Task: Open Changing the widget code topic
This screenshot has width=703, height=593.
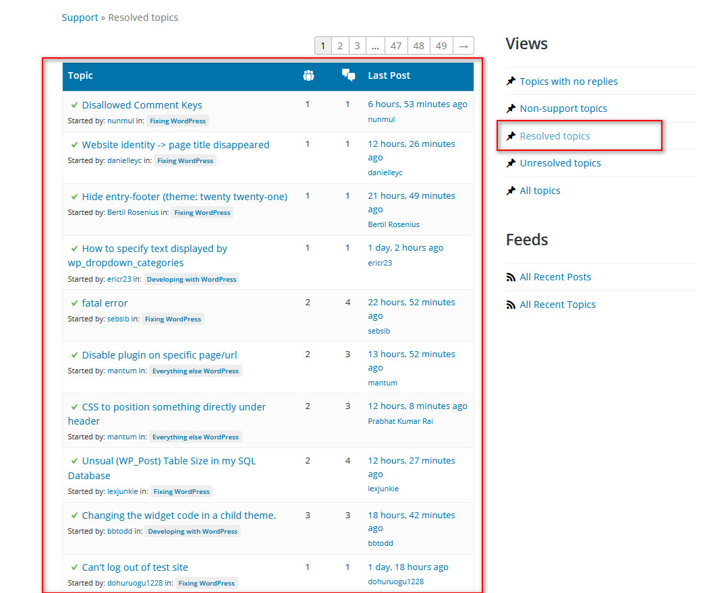Action: click(x=178, y=516)
